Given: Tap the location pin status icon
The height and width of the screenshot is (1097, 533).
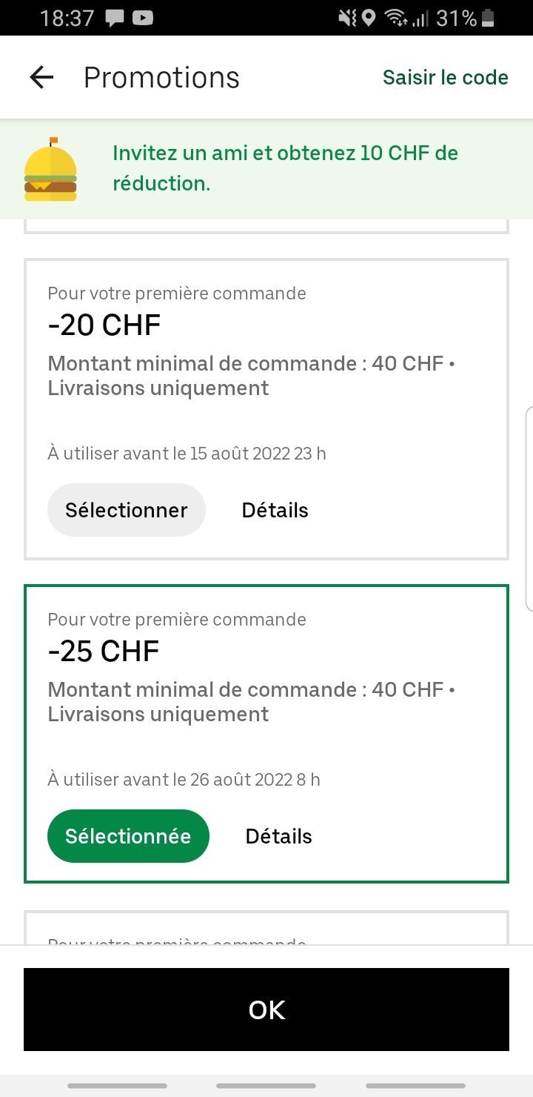Looking at the screenshot, I should tap(369, 18).
